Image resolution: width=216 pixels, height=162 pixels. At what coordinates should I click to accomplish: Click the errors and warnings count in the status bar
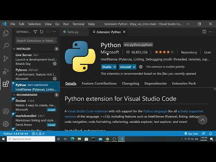[38, 134]
